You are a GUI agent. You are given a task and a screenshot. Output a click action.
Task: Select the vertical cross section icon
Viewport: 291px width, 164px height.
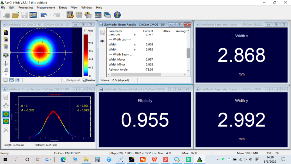[x=6, y=122]
